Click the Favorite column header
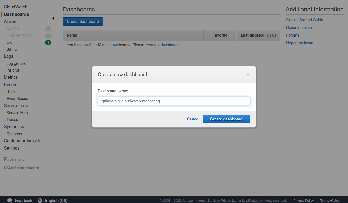Viewport: 348px width, 203px height. (220, 35)
